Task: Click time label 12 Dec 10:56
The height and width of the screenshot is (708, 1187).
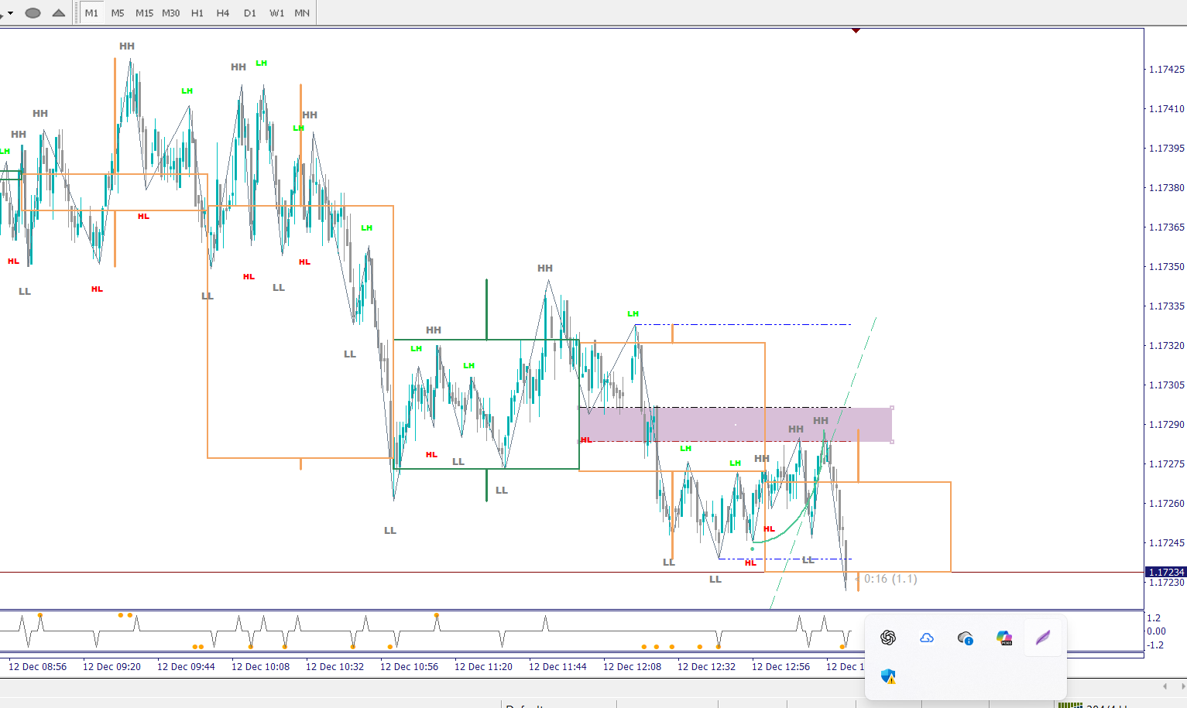Action: (409, 666)
